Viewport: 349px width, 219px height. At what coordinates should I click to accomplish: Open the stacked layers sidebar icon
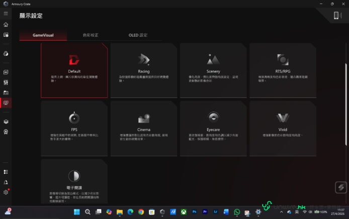pyautogui.click(x=6, y=122)
